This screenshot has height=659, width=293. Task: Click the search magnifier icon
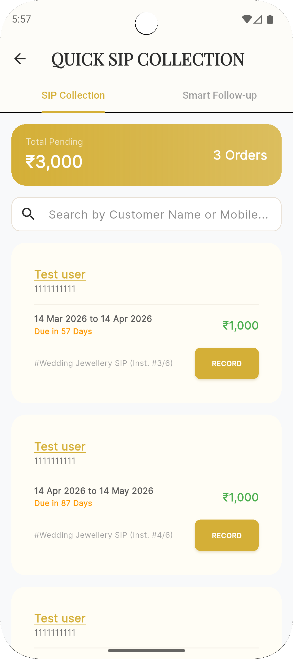click(28, 214)
